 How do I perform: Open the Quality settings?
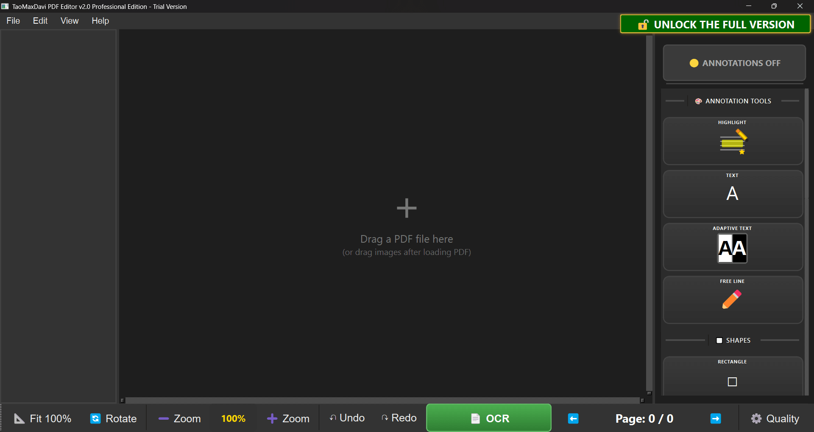click(x=775, y=418)
